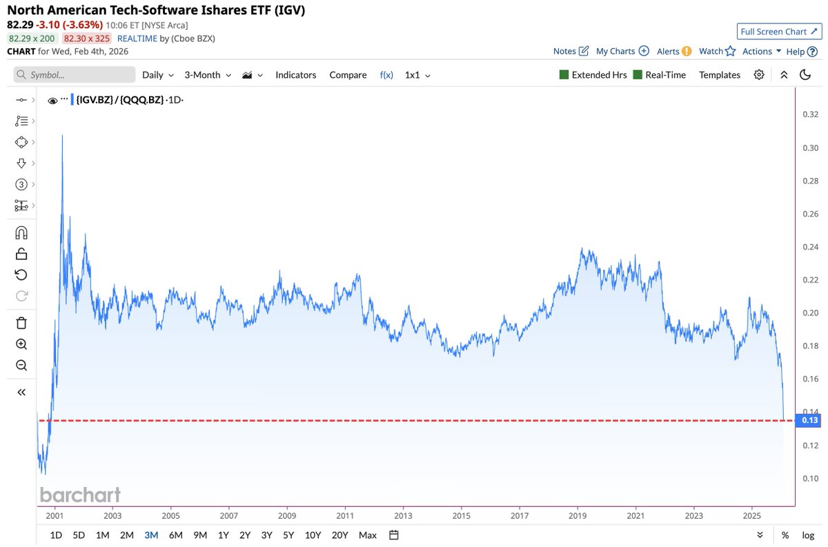Toggle lock on drawings
The height and width of the screenshot is (547, 828).
(21, 254)
